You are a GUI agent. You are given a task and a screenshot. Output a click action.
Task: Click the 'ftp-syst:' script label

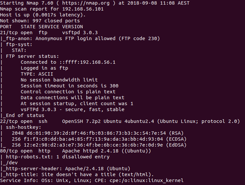[19, 45]
